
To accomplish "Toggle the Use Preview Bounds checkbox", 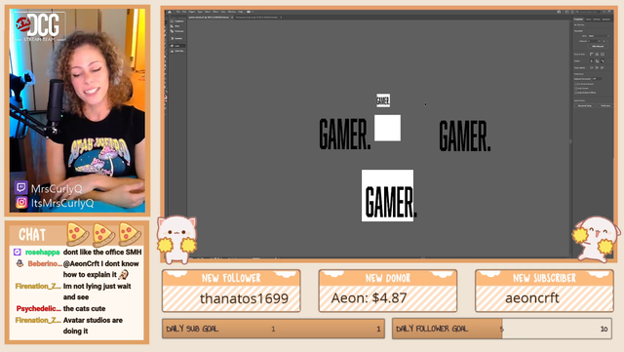I will pos(576,84).
